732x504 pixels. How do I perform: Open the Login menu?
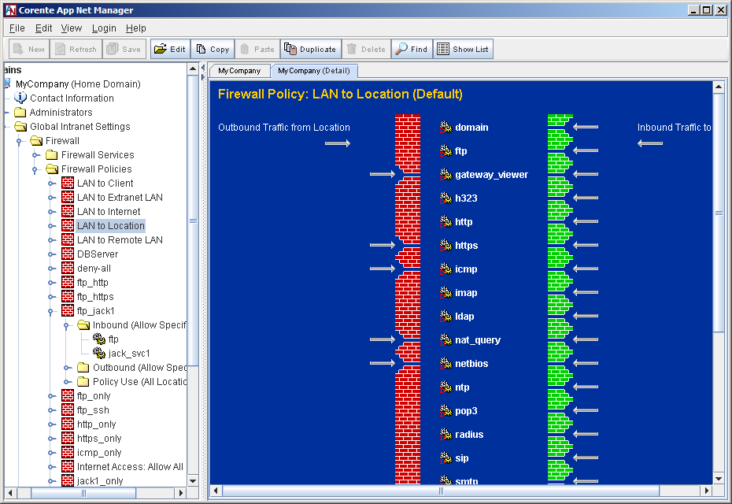coord(104,28)
